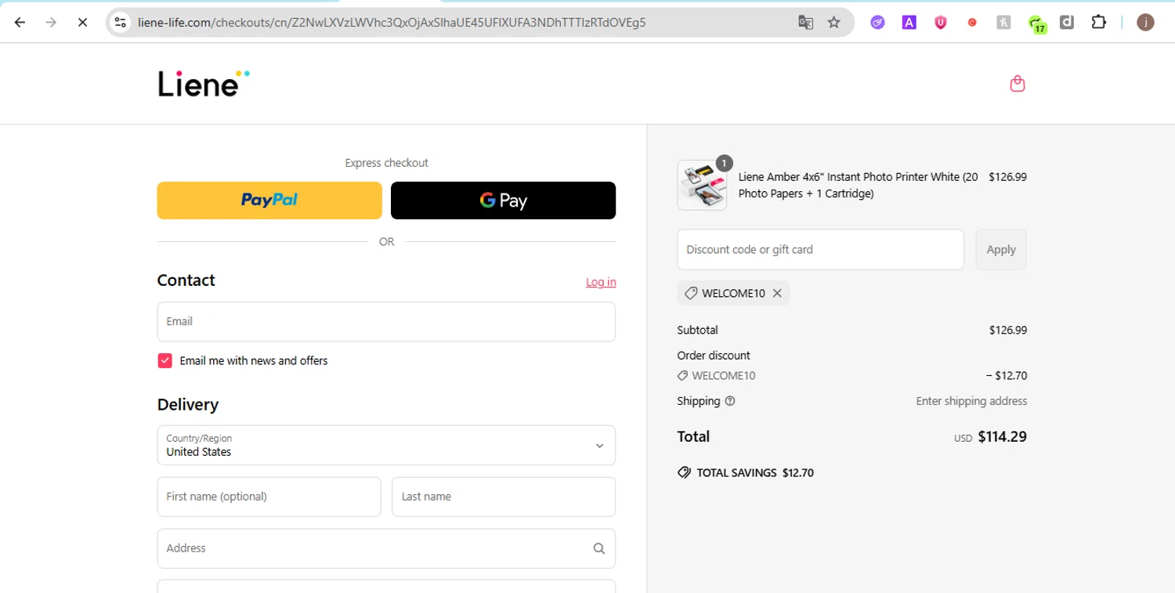Click the Liene logo
This screenshot has height=593, width=1175.
click(x=204, y=83)
